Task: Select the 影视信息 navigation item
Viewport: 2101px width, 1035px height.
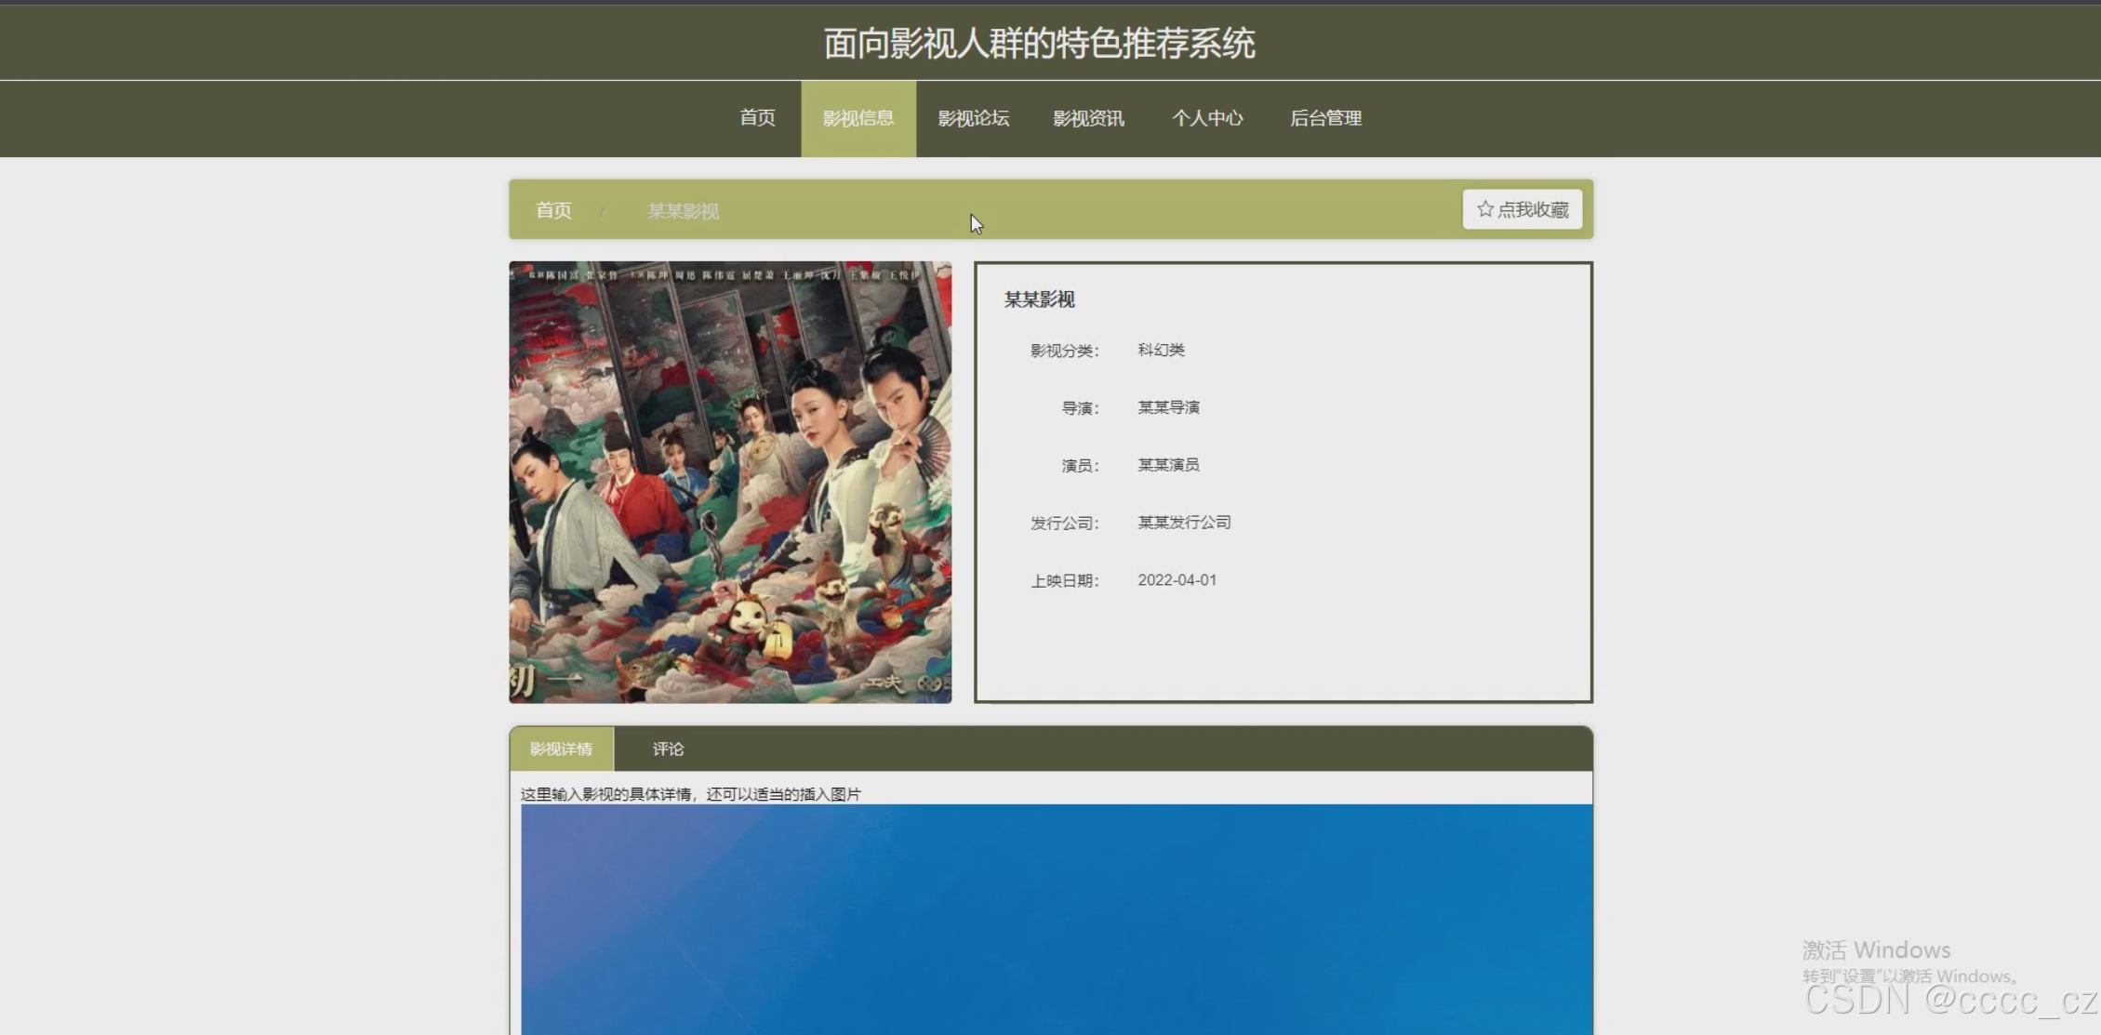Action: (x=858, y=118)
